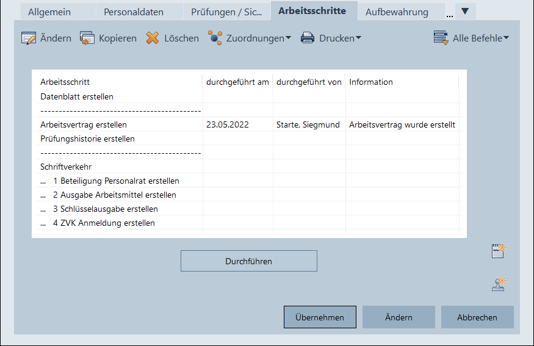Go to the Aufbewahrung tab
Screen dimensions: 534x346
(397, 12)
